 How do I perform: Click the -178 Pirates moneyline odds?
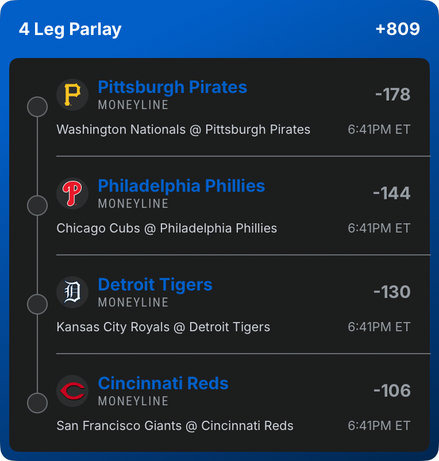click(392, 95)
